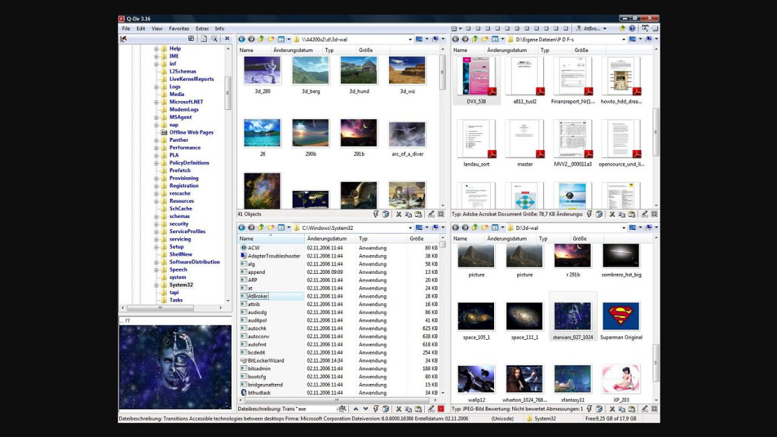
Task: Go back in the D:\Eigene Dateien pane
Action: 455,39
